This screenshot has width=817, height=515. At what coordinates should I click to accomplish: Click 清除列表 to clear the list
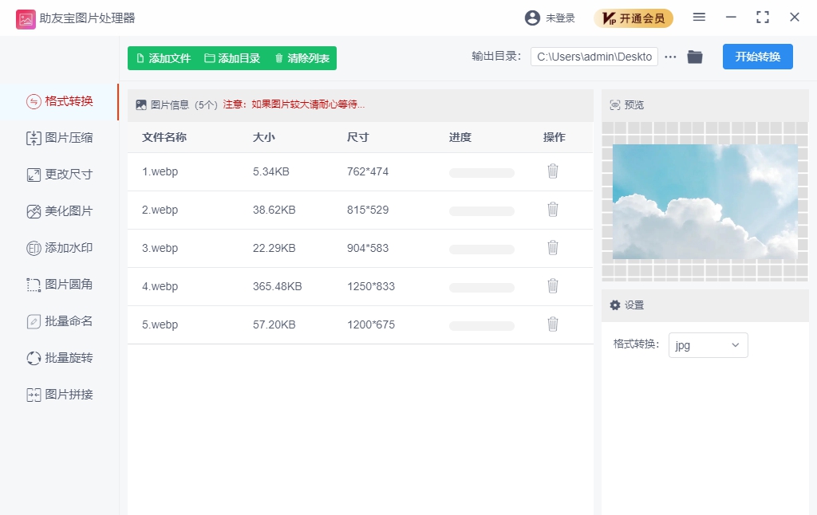click(x=302, y=58)
